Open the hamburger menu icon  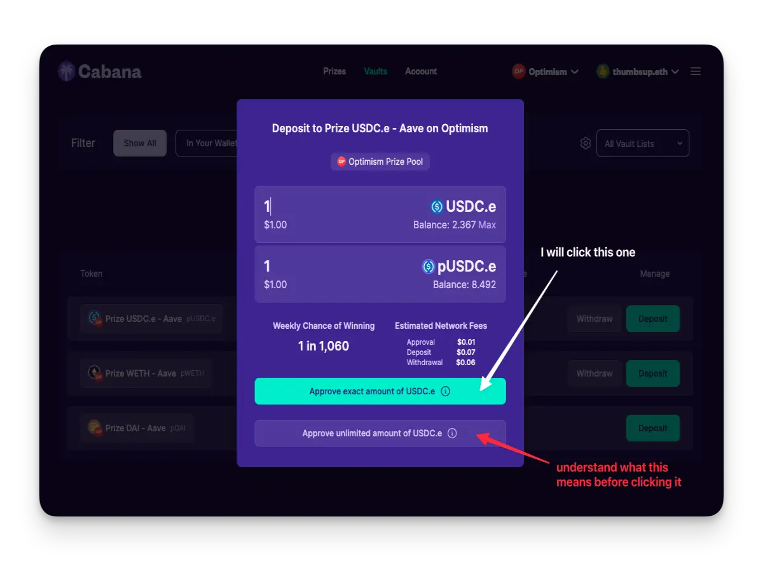click(x=696, y=72)
